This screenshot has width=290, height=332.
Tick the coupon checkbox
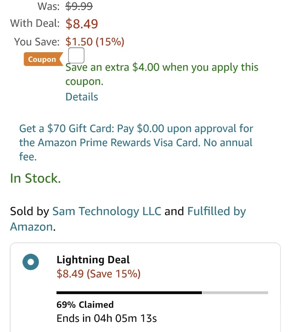[76, 55]
